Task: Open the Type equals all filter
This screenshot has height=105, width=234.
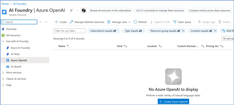Action: tap(133, 31)
